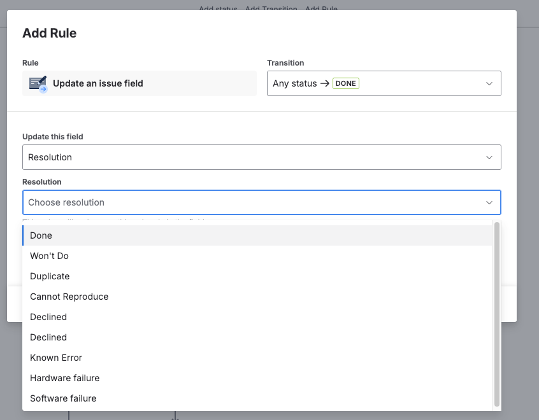
Task: Click the Any status transition text
Action: coord(294,83)
